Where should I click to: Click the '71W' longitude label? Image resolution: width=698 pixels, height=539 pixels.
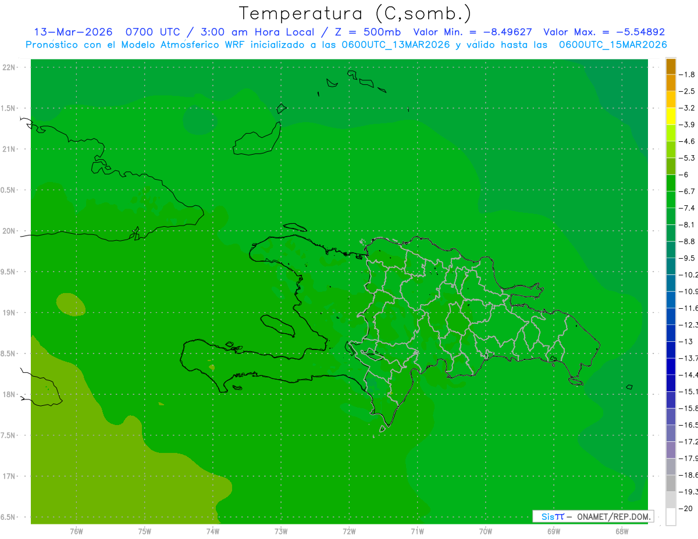(x=417, y=531)
